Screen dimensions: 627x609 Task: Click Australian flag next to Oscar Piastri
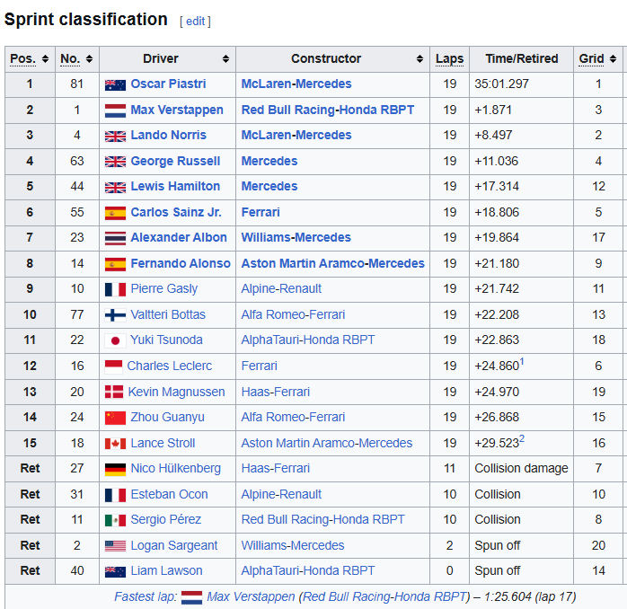pos(115,84)
